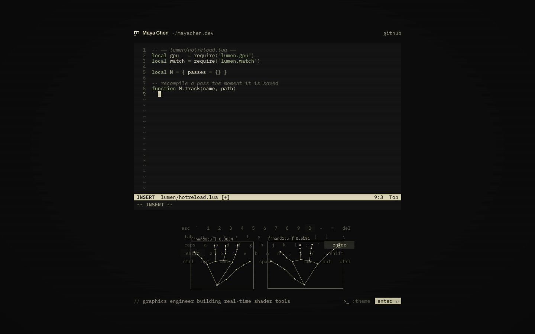
Task: Click the function M.track(name, path) line
Action: (x=194, y=88)
